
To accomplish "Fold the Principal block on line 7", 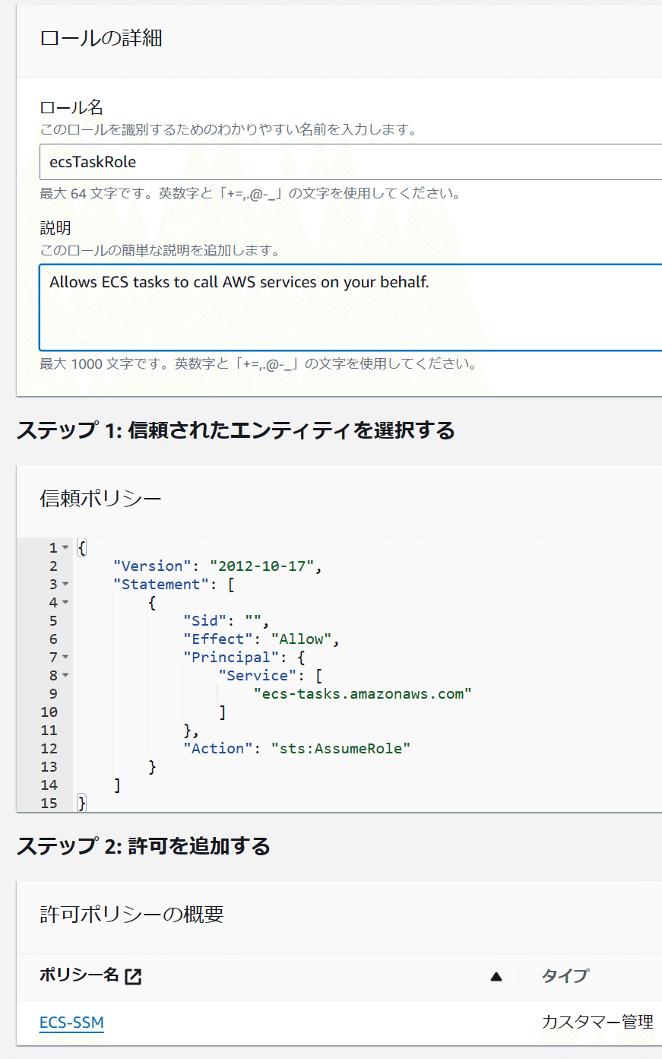I will pyautogui.click(x=65, y=657).
